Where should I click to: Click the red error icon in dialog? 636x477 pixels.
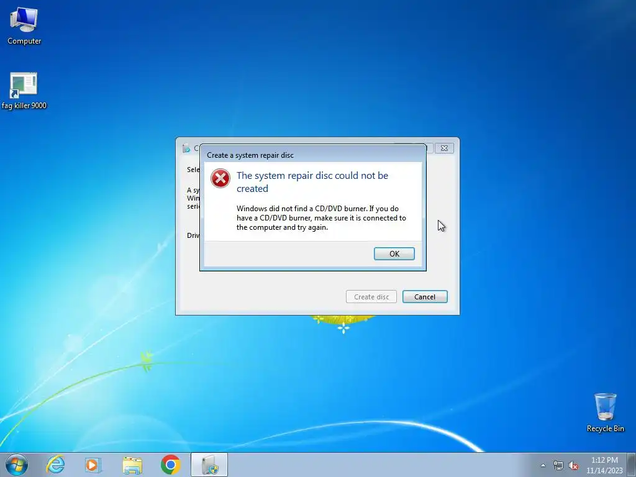tap(220, 178)
